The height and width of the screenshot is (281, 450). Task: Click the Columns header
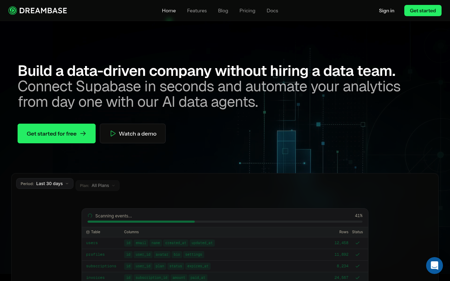pos(131,232)
